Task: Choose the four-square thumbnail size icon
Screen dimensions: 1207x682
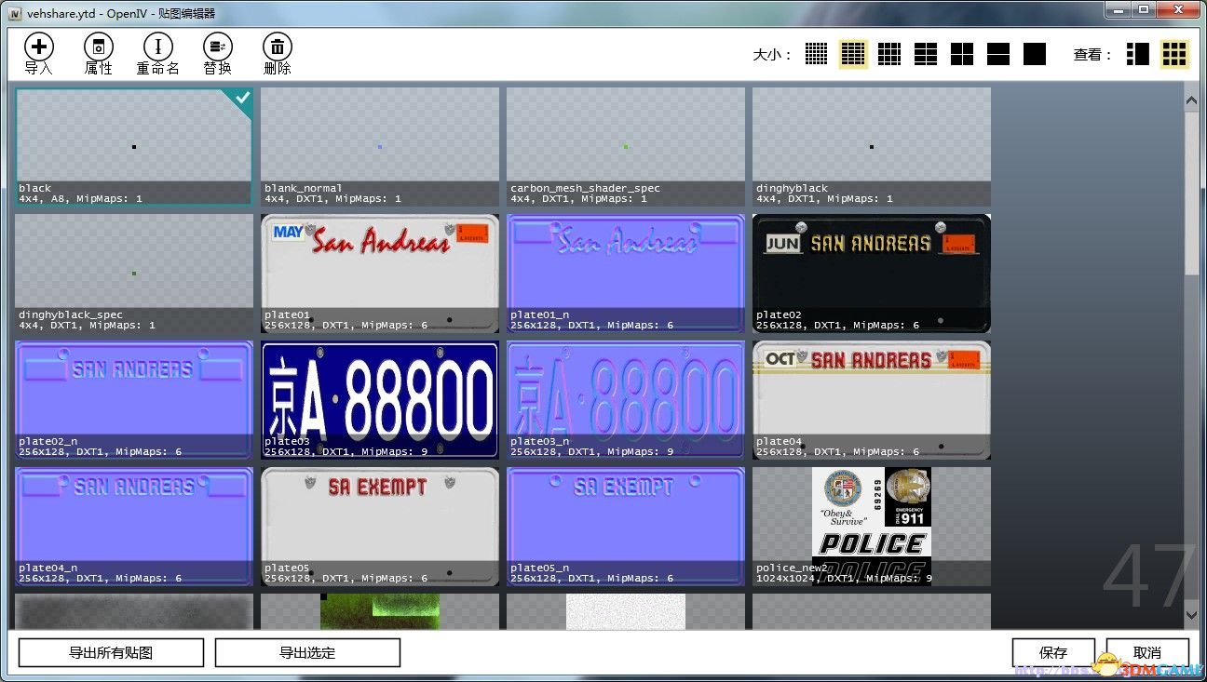Action: pyautogui.click(x=962, y=54)
